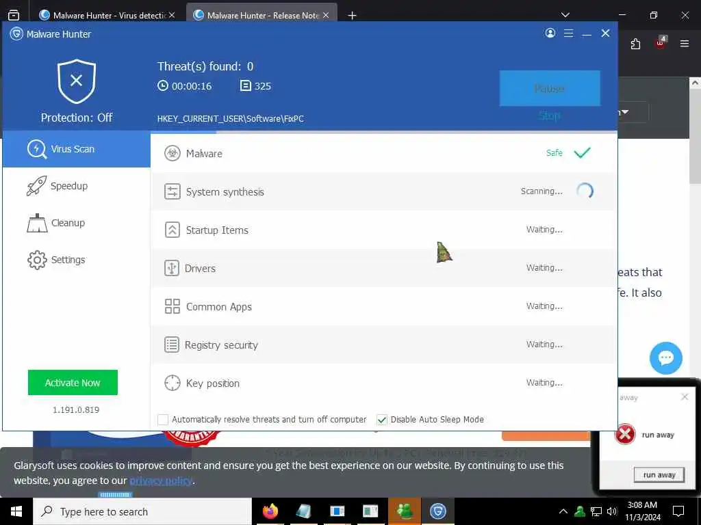Screen dimensions: 701x525
Task: Click the HKEY_CURRENT_USER\Software\FixPC path
Action: point(230,119)
